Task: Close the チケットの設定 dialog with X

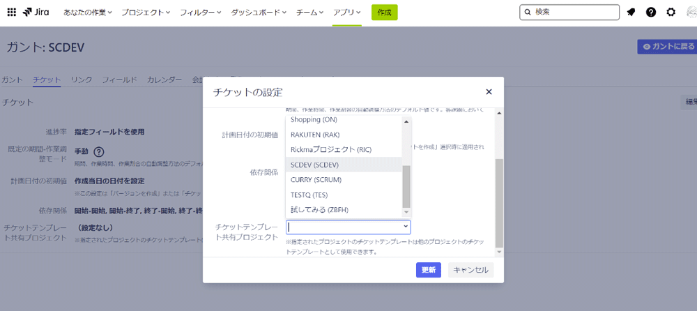Action: (489, 91)
